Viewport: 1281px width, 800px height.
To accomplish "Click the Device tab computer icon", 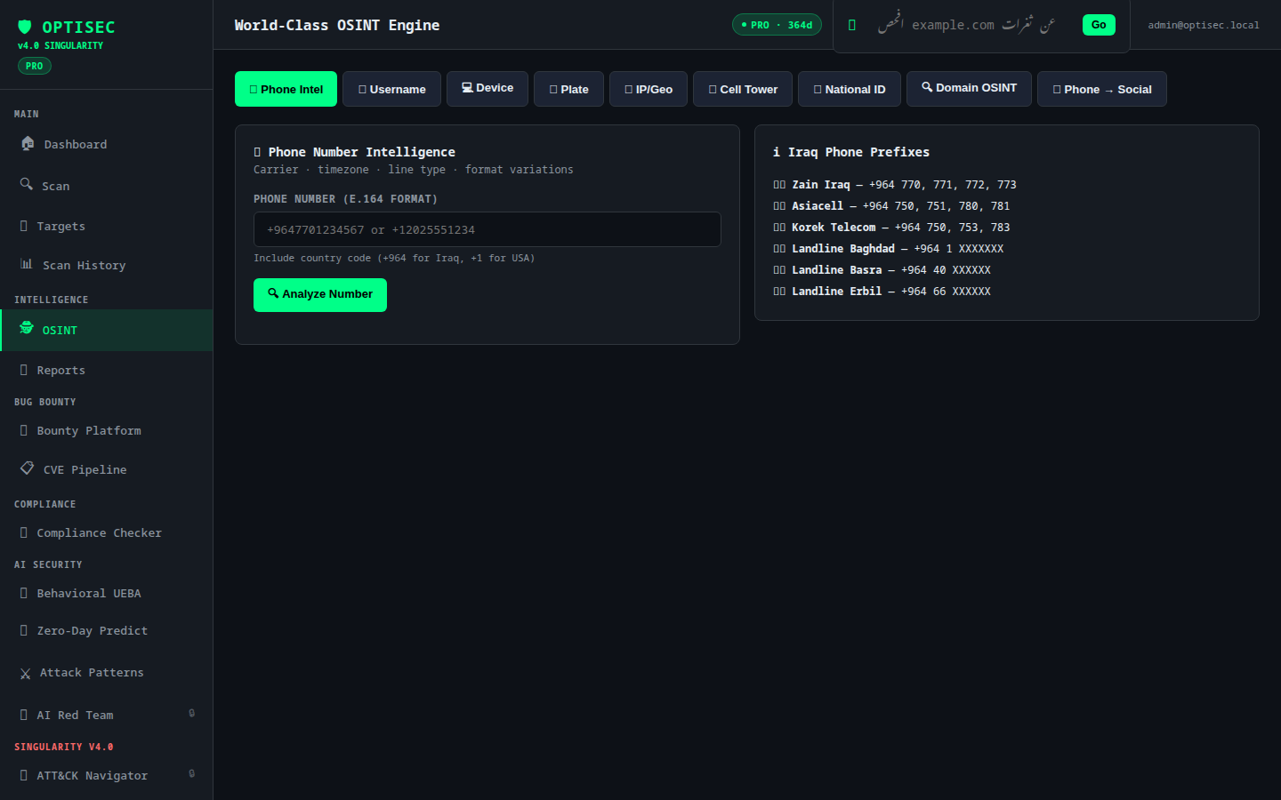I will tap(467, 87).
